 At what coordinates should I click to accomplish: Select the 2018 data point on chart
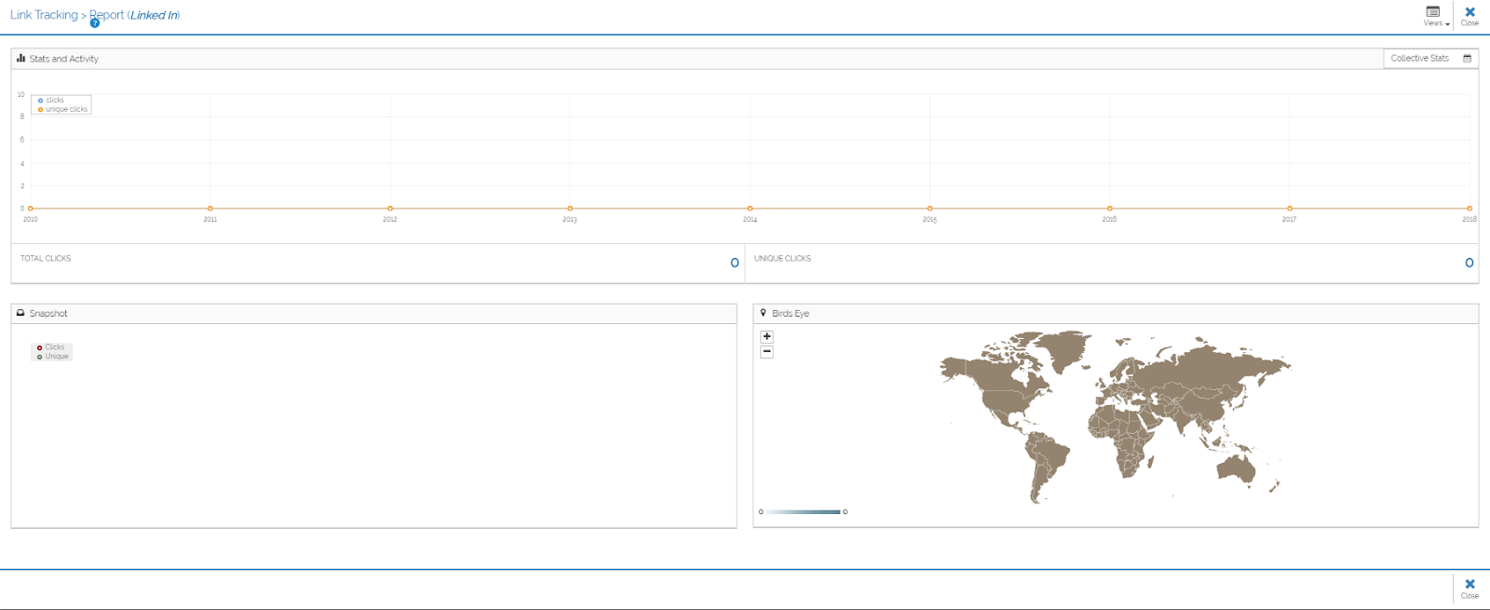coord(1470,209)
